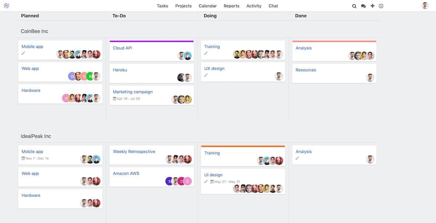Open the info circle icon
Image resolution: width=436 pixels, height=223 pixels.
[x=381, y=6]
